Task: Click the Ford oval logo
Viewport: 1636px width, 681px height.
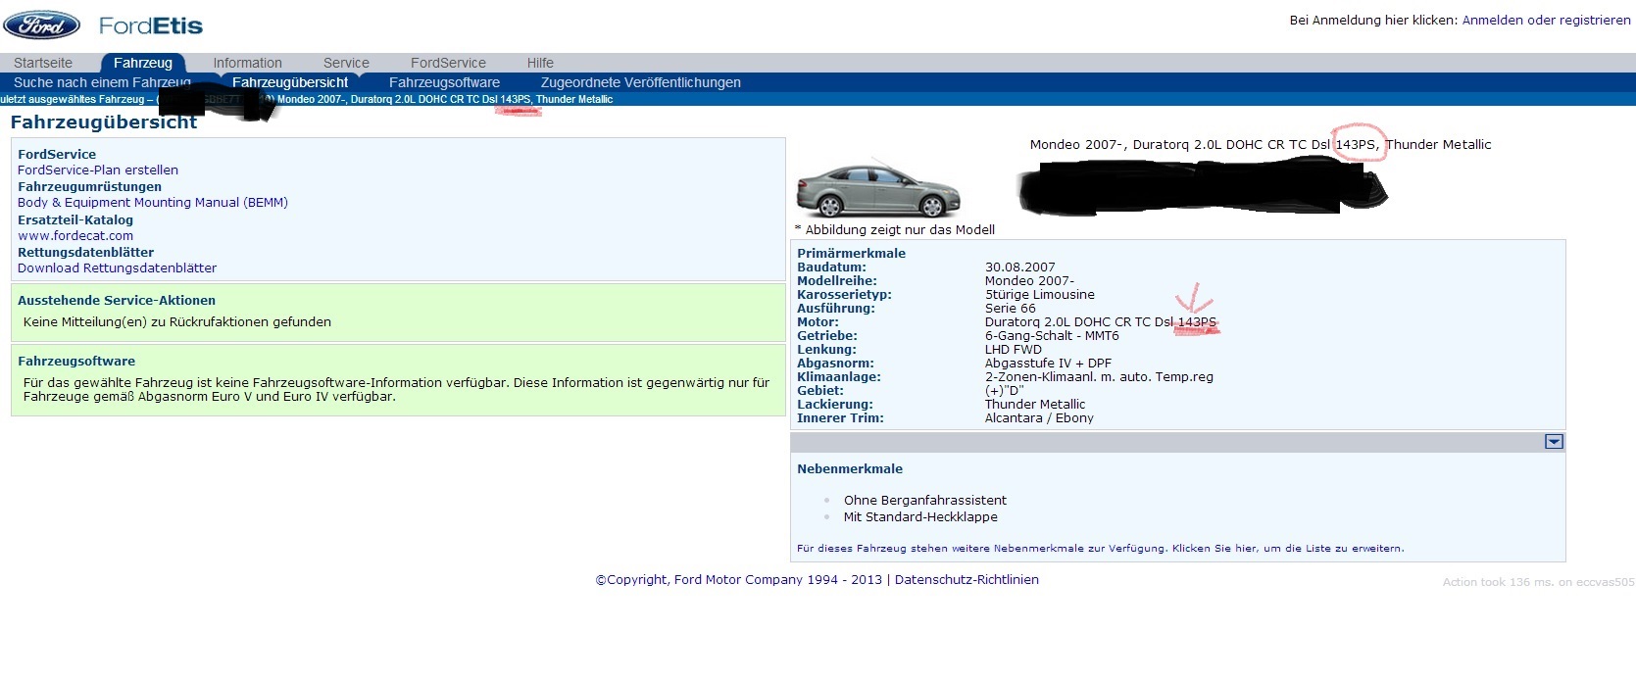Action: pyautogui.click(x=41, y=25)
